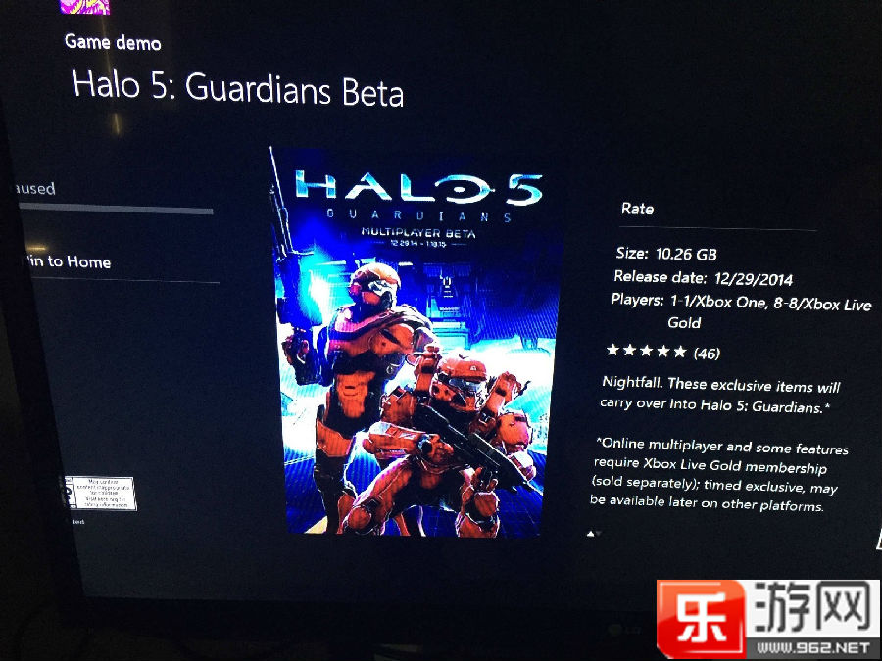Click the (46) ratings count
This screenshot has width=882, height=661.
click(707, 353)
